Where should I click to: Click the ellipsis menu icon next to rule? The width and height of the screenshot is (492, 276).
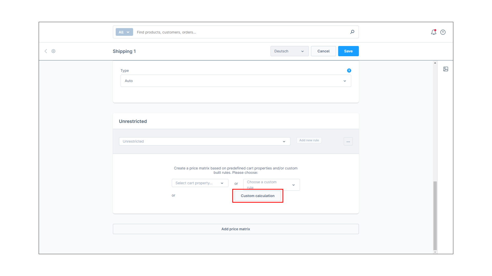(x=348, y=141)
